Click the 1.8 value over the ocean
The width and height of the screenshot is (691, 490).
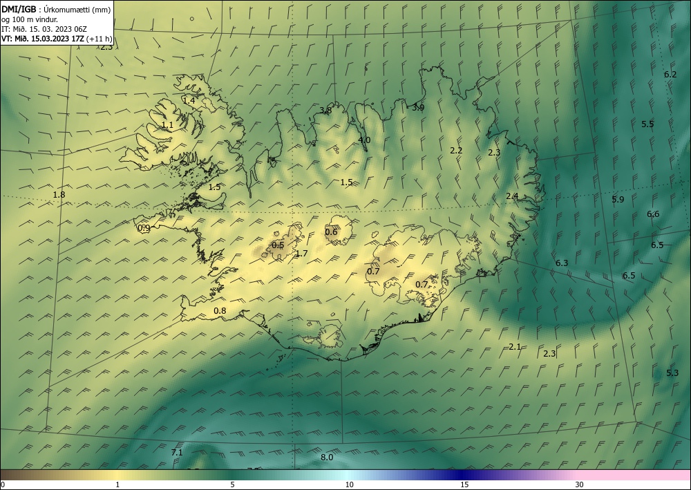point(59,195)
